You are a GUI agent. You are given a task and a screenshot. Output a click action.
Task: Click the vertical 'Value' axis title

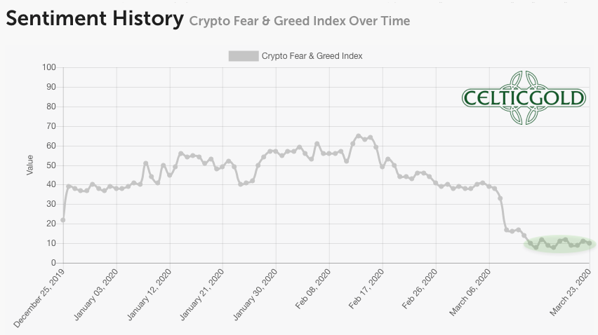click(x=30, y=165)
